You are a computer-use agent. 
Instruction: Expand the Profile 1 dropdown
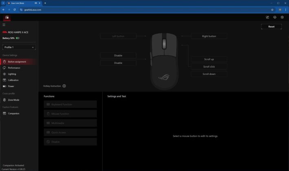pyautogui.click(x=19, y=47)
